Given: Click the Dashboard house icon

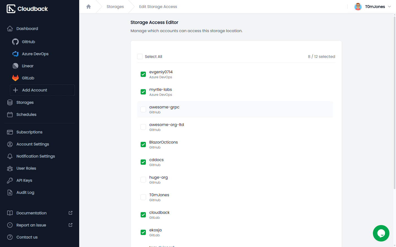Looking at the screenshot, I should point(10,29).
